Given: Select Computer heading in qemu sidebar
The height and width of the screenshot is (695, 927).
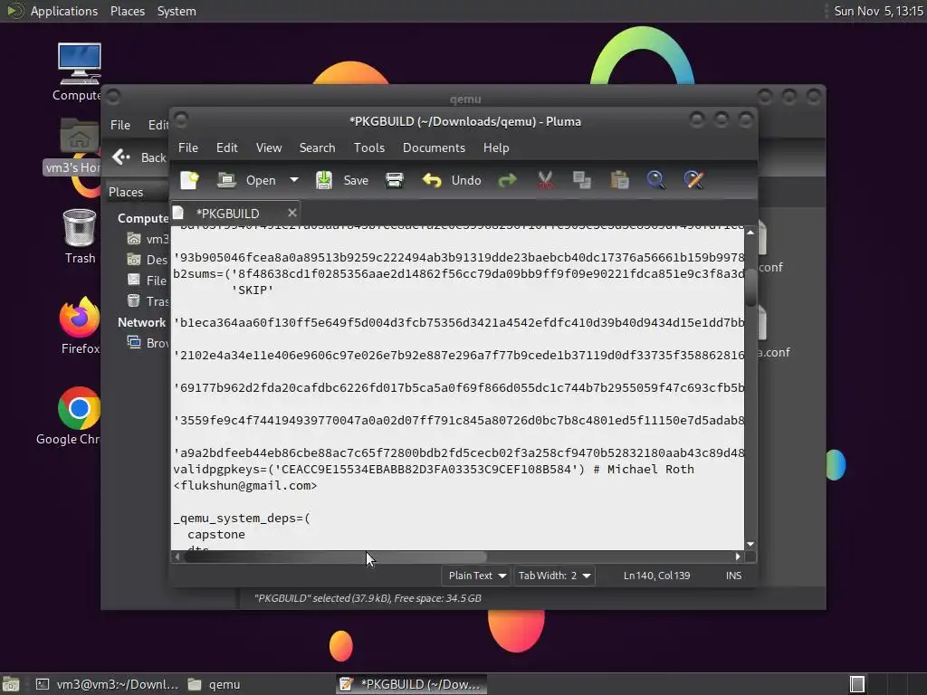Looking at the screenshot, I should point(143,218).
